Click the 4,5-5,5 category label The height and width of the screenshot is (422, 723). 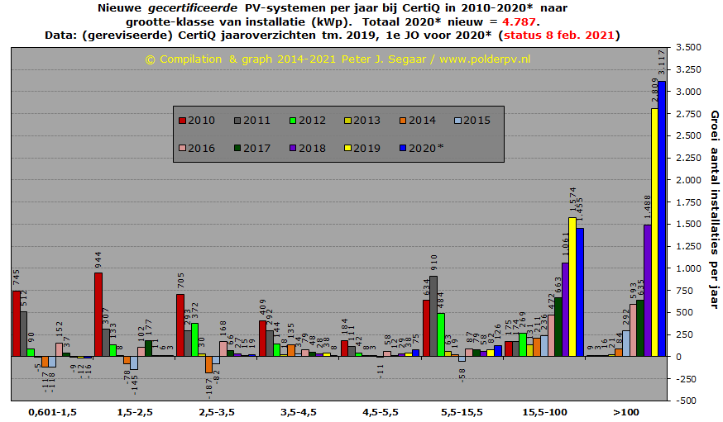click(381, 412)
